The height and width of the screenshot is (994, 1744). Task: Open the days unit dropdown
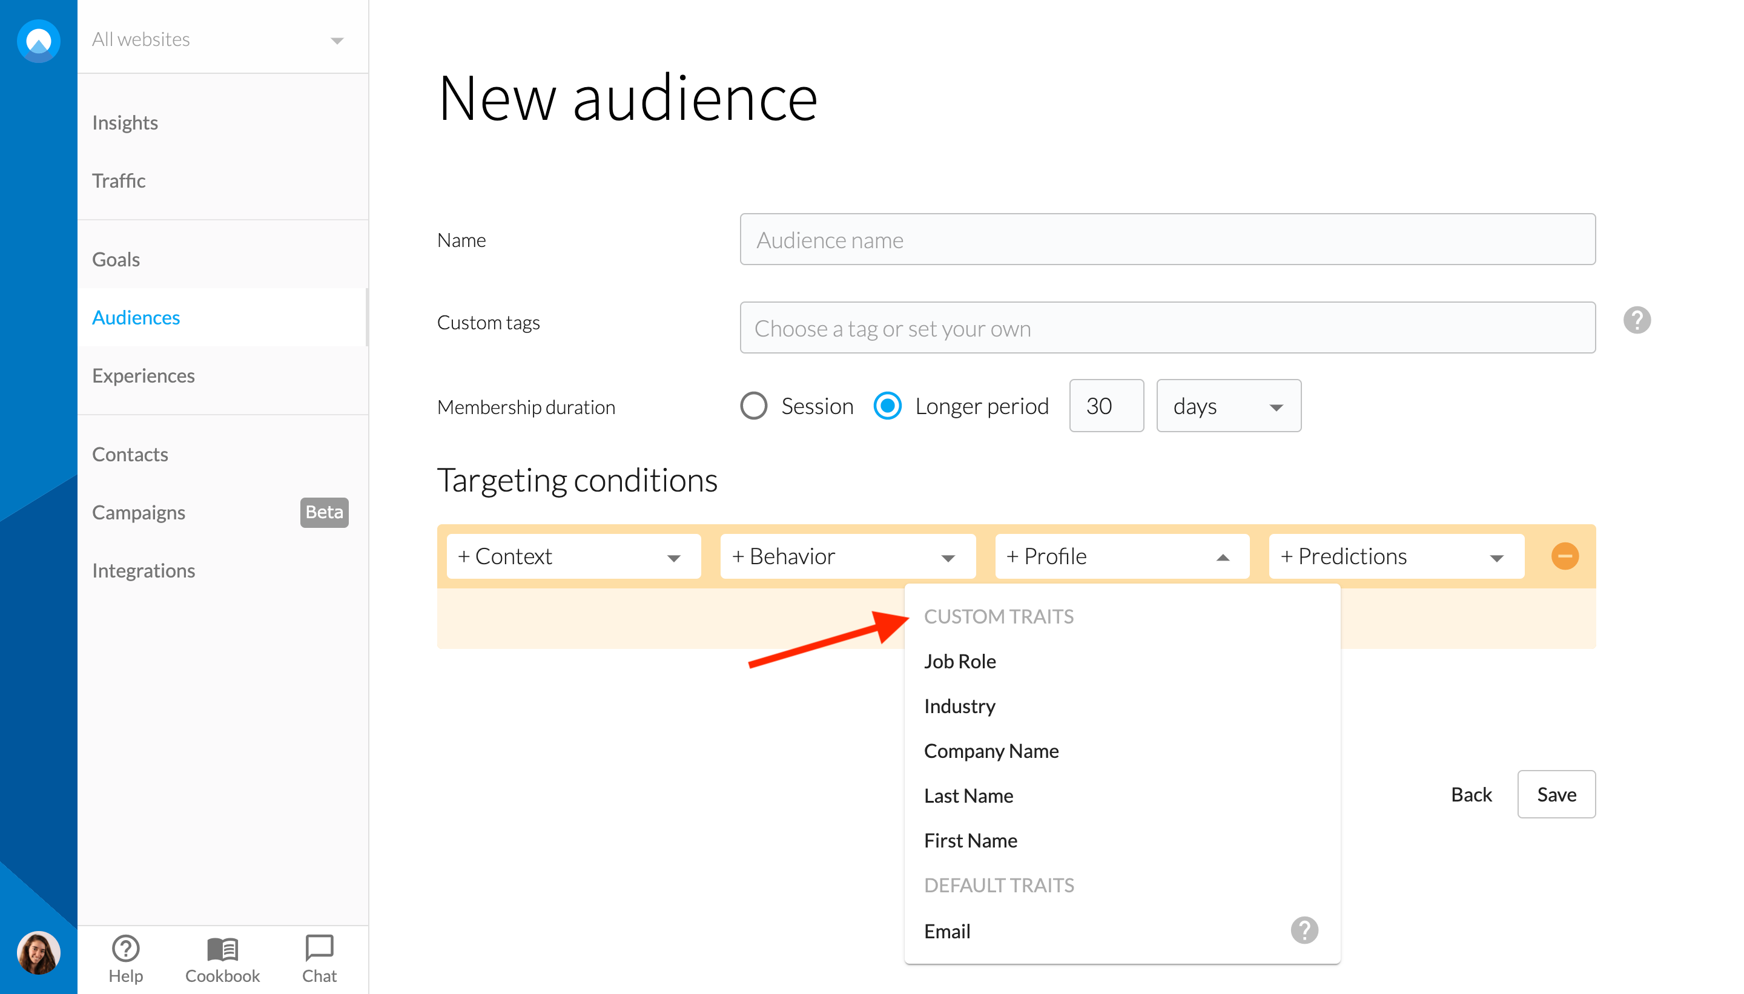coord(1228,406)
